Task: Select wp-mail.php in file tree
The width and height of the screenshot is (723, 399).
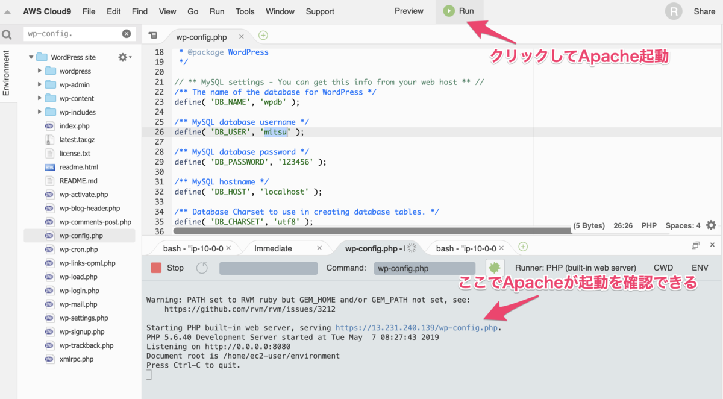Action: click(80, 304)
